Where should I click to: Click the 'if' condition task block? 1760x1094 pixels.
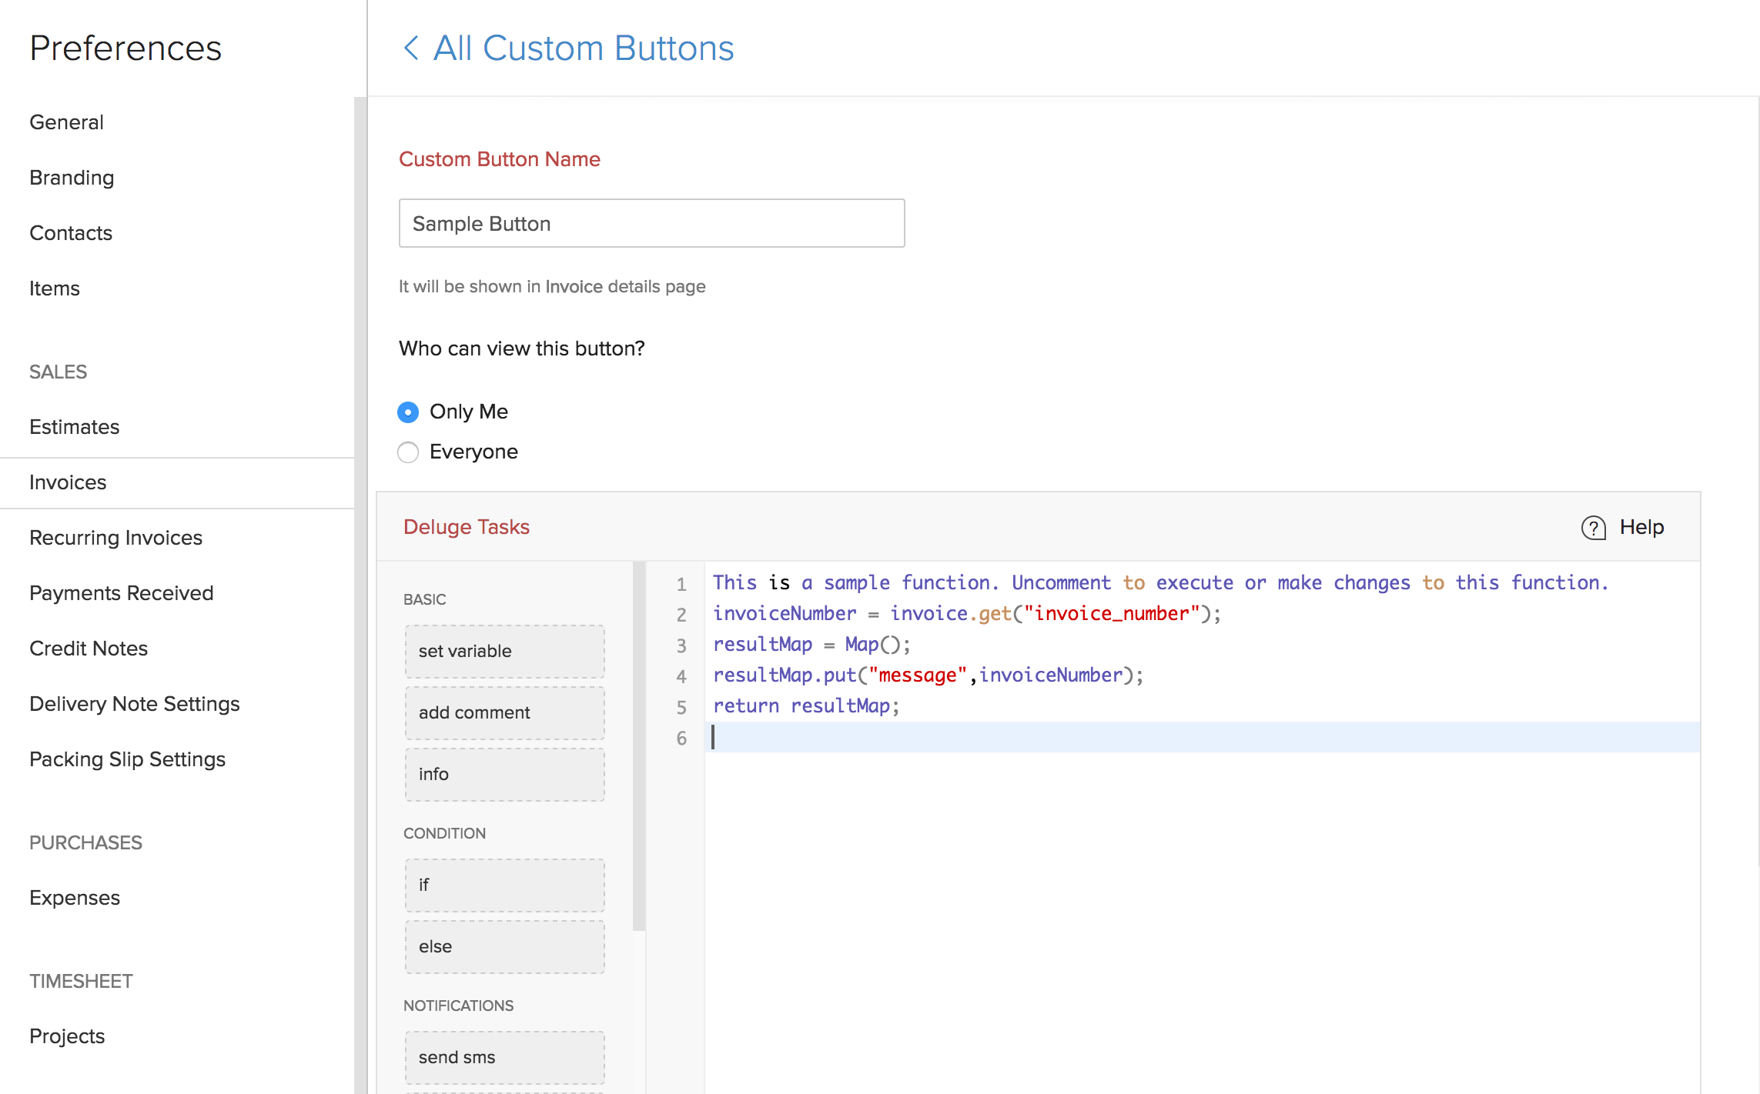tap(503, 883)
